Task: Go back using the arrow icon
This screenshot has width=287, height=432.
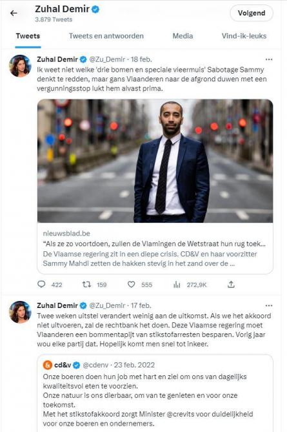Action: point(14,13)
